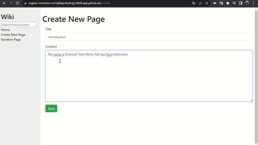
Task: Click the green Save button
Action: [x=51, y=108]
